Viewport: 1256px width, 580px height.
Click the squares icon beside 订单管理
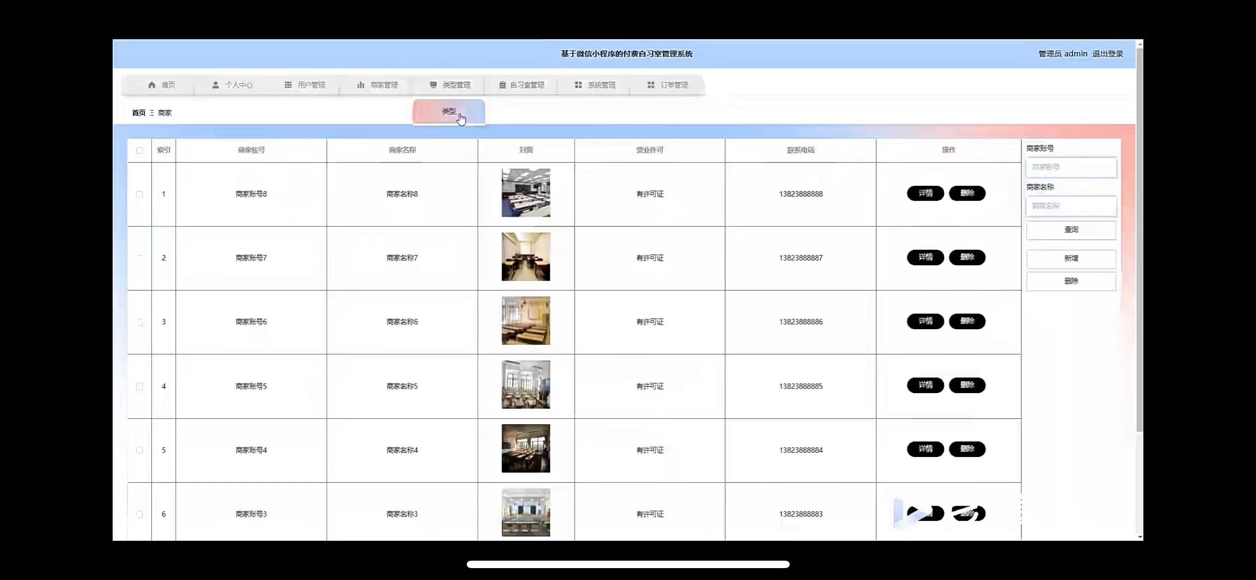(650, 85)
